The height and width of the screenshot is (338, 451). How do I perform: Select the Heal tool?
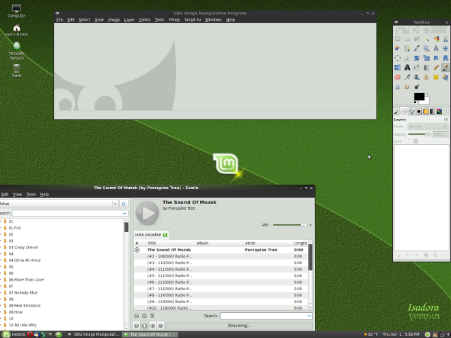(436, 77)
